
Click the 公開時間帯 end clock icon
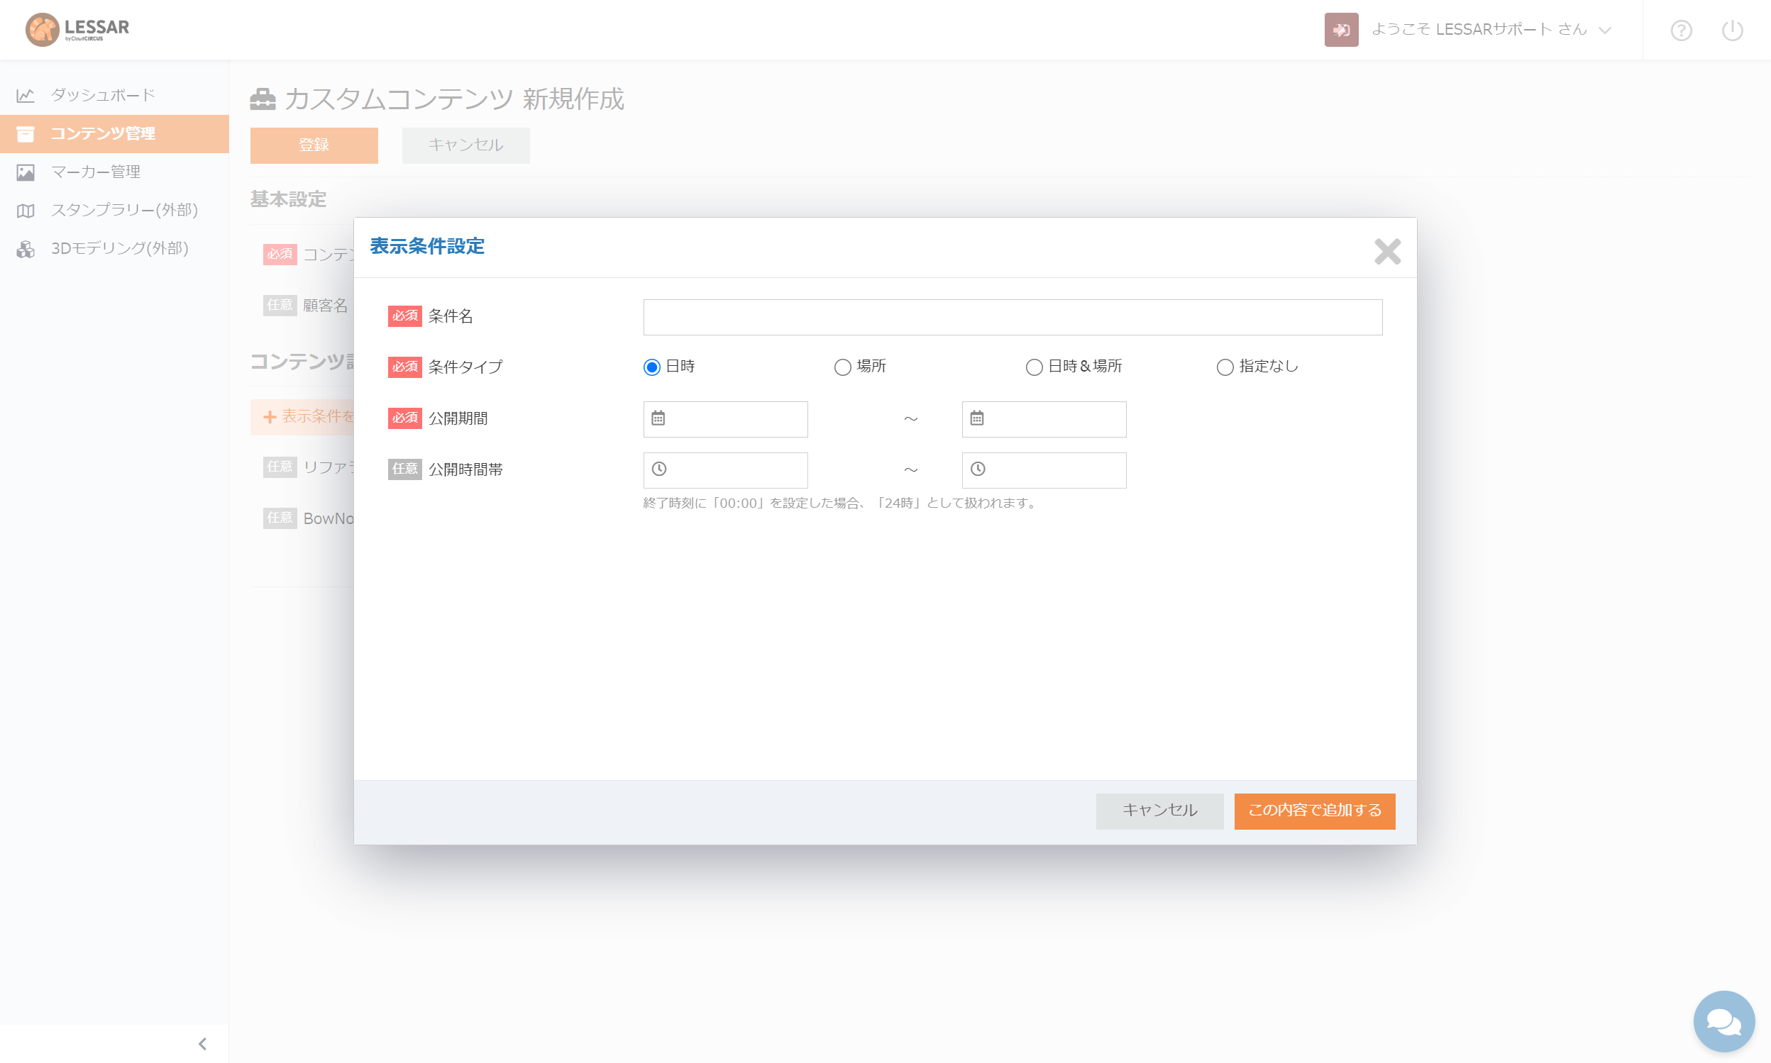(978, 469)
